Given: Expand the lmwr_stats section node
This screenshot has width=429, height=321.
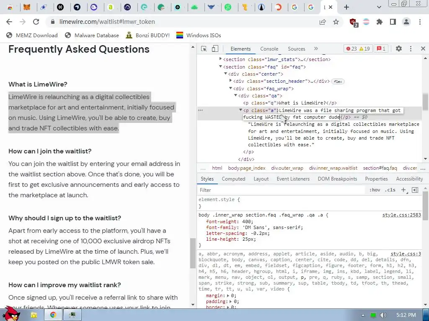Looking at the screenshot, I should click(x=220, y=59).
